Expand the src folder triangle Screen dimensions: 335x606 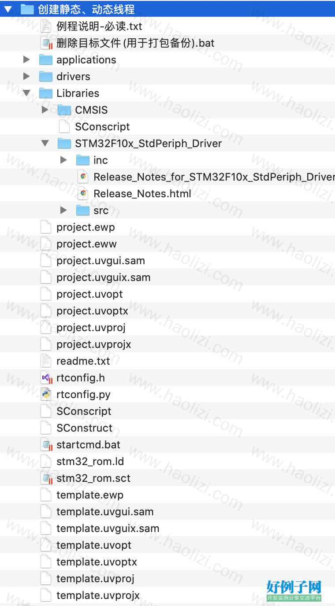pos(63,210)
